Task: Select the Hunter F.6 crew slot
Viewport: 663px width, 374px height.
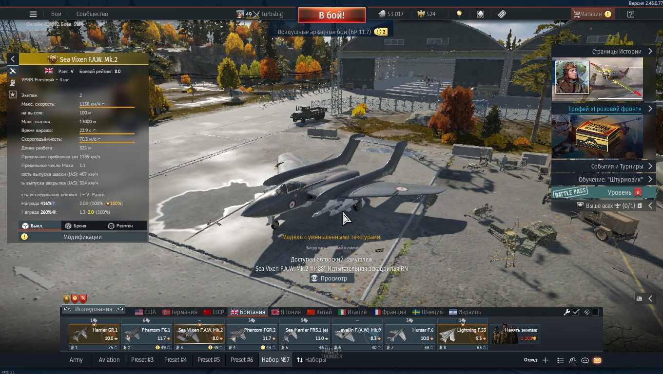Action: [410, 334]
